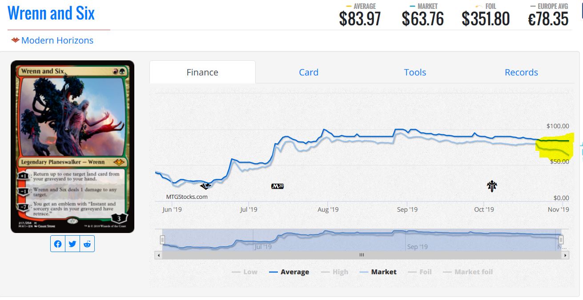Open the Tools tab
This screenshot has height=300, width=583.
pyautogui.click(x=415, y=72)
